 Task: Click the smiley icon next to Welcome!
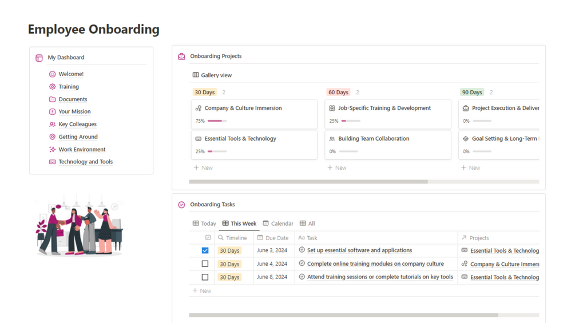52,74
